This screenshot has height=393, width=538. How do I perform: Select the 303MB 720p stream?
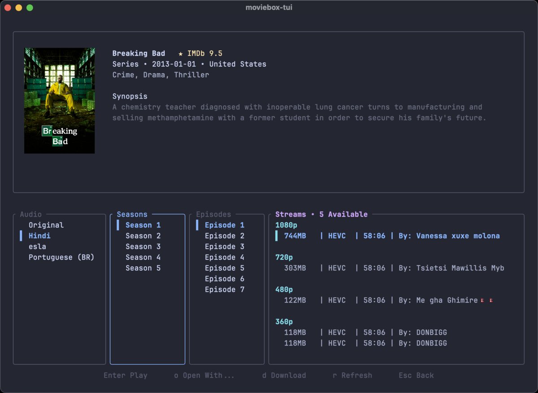pos(394,268)
